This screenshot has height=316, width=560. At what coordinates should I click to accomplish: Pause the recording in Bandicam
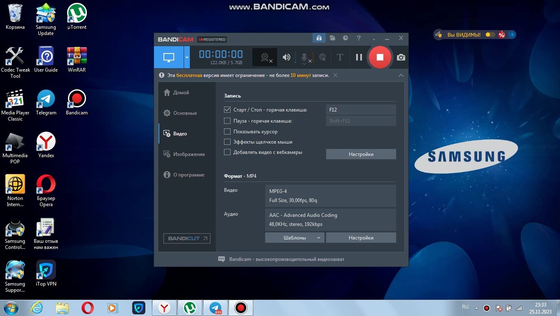point(359,57)
